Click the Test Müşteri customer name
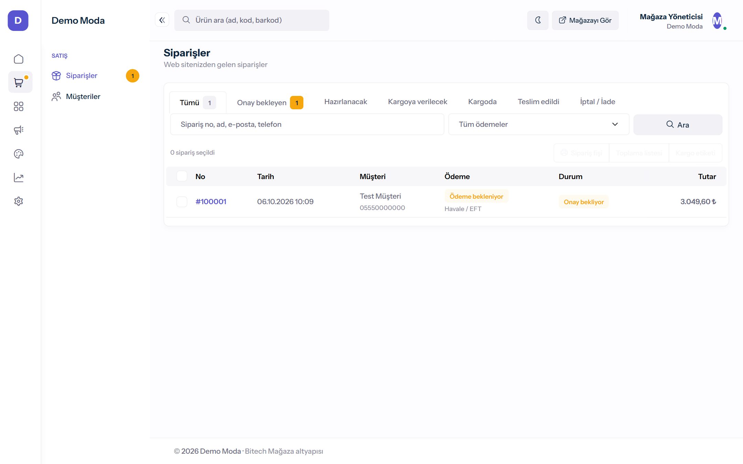This screenshot has height=464, width=743. pos(380,196)
